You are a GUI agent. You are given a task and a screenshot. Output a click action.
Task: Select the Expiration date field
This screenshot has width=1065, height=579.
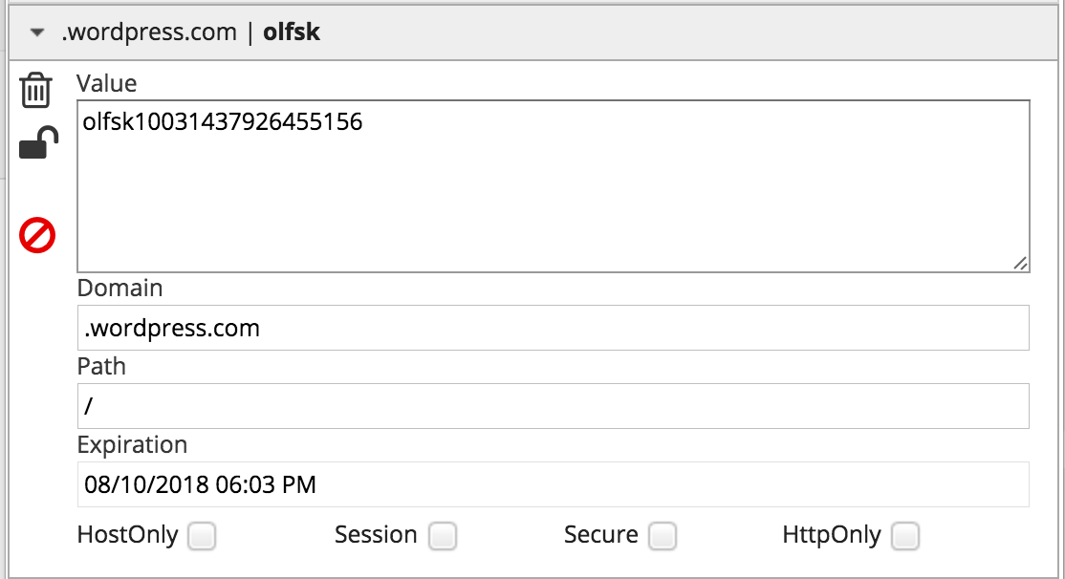553,484
